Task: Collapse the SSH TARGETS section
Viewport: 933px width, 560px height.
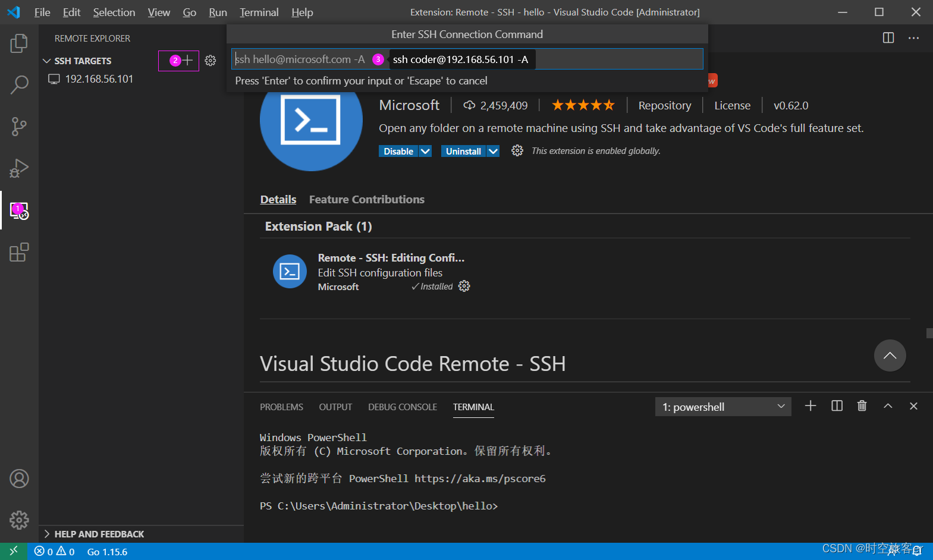Action: [x=83, y=61]
